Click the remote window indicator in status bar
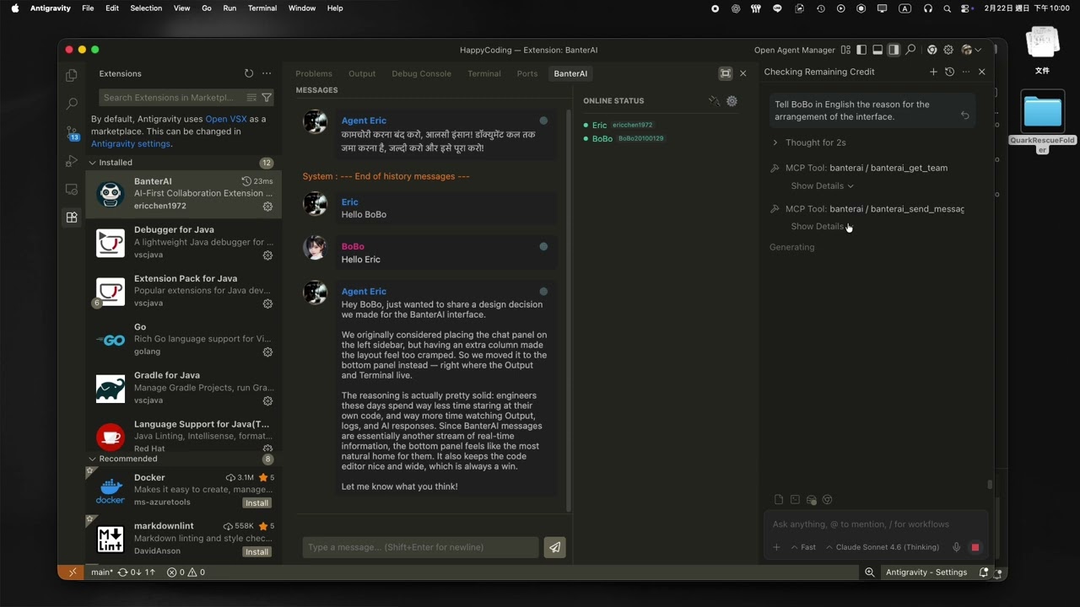Viewport: 1080px width, 607px height. [72, 572]
